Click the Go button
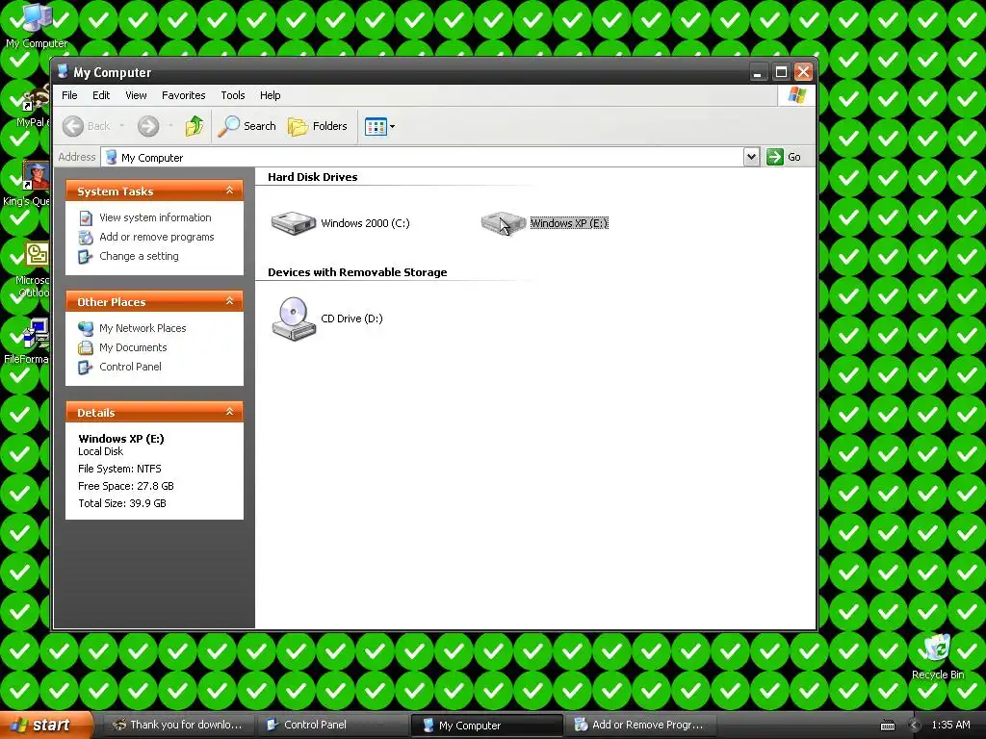Screen dimensions: 986x739 (784, 157)
